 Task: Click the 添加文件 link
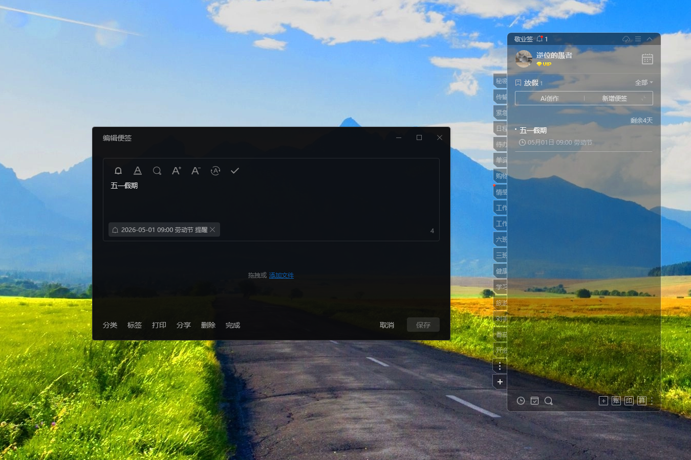282,275
